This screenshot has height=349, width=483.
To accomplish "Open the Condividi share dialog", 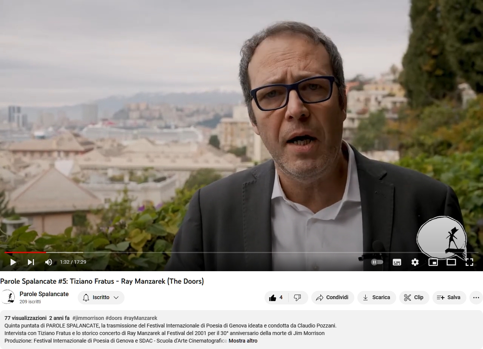I will pos(332,298).
